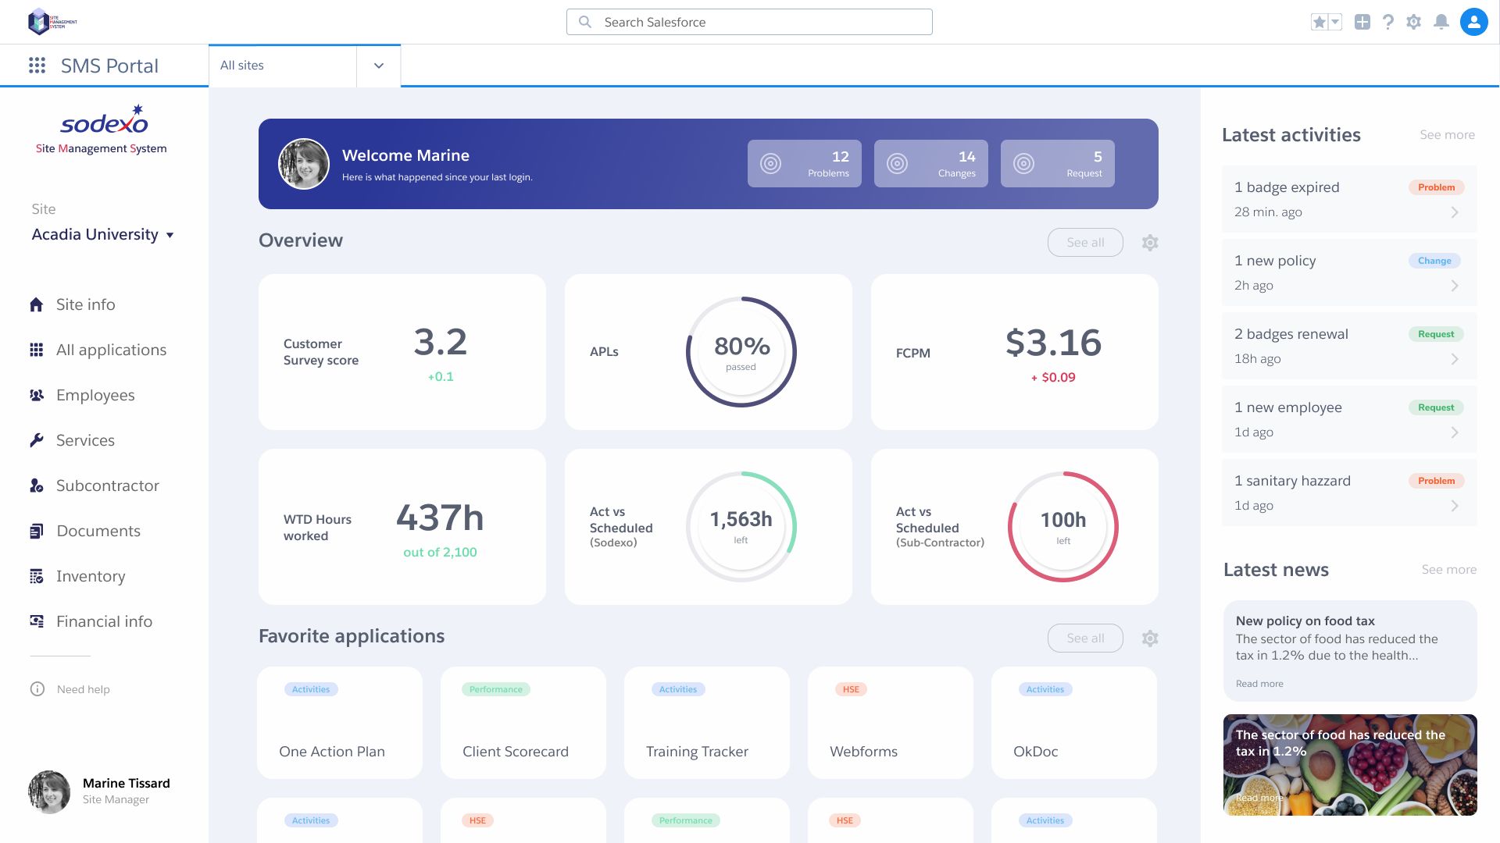Click the Sodexo logo in sidebar

(104, 119)
